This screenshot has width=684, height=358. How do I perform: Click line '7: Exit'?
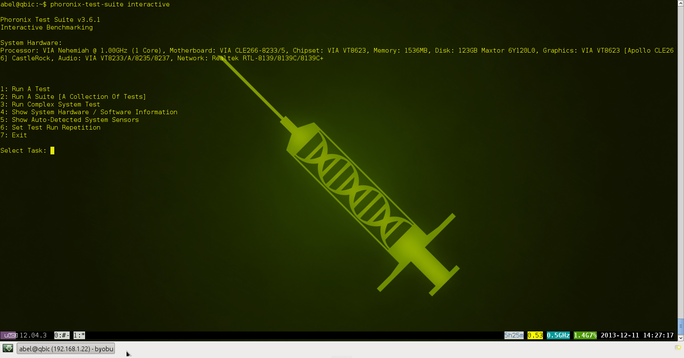click(14, 135)
